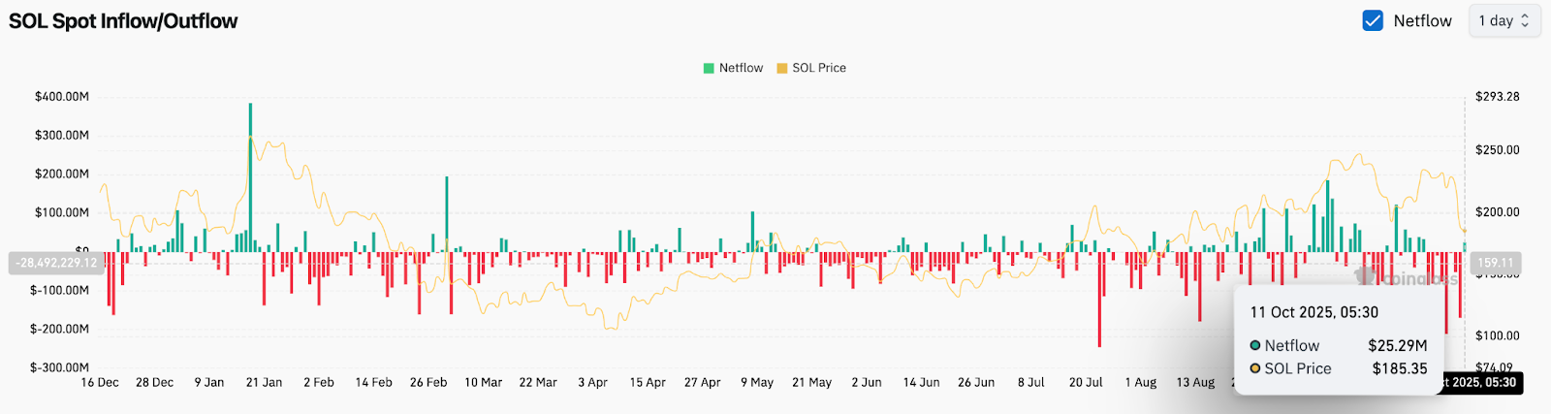Hide the Netflow series via legend label

tap(741, 68)
